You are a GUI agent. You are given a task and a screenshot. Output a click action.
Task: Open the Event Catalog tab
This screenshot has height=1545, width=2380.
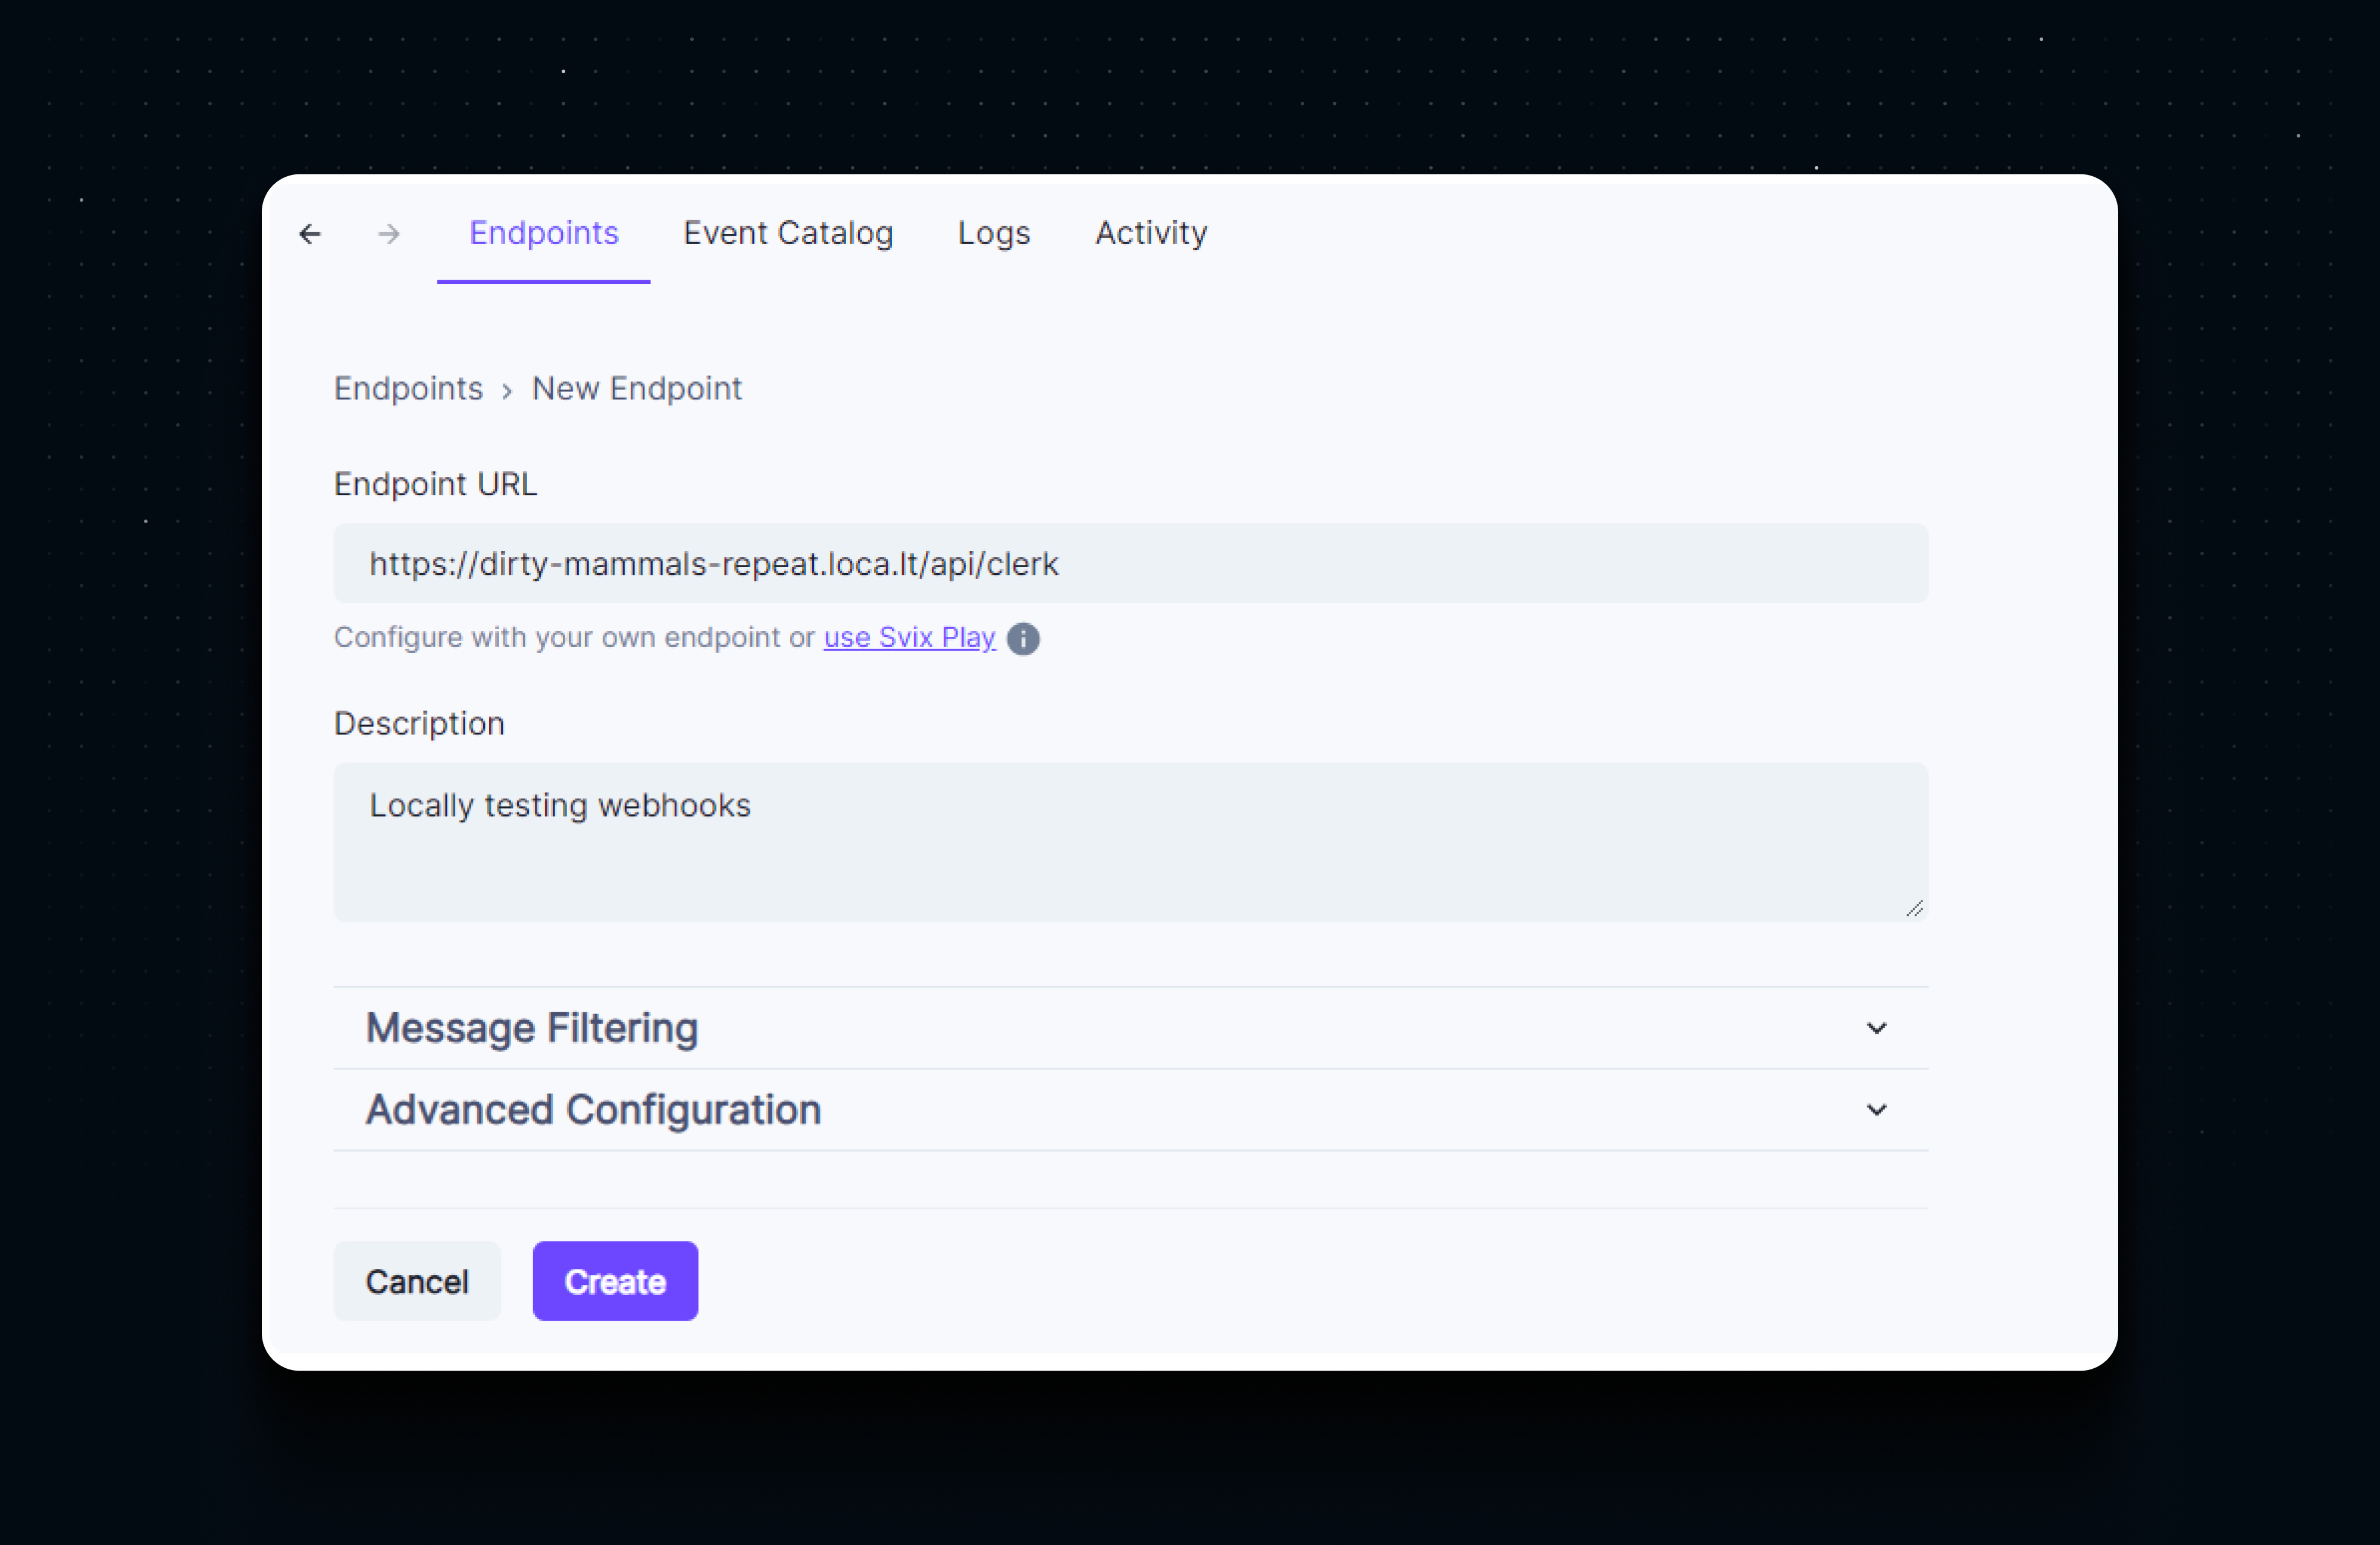788,233
